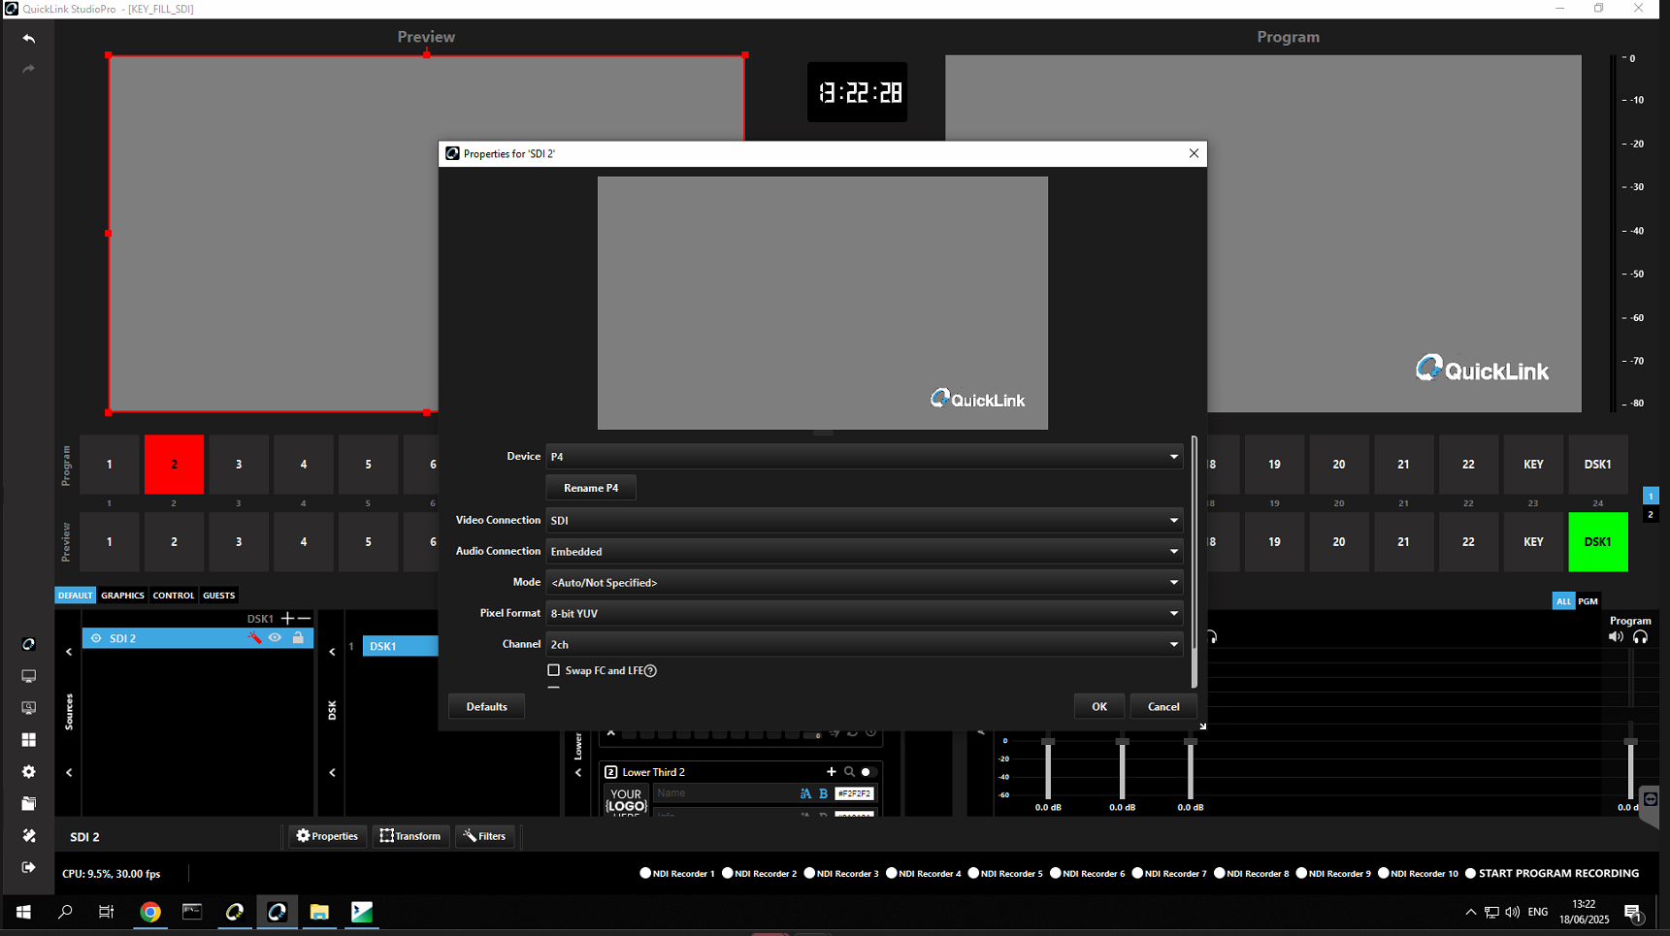Open the Video Connection dropdown
The height and width of the screenshot is (936, 1670).
(x=863, y=521)
